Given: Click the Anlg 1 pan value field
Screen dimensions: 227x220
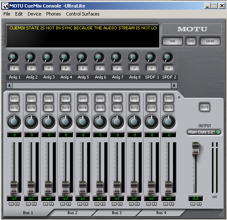Looking at the screenshot, I should click(x=14, y=135).
